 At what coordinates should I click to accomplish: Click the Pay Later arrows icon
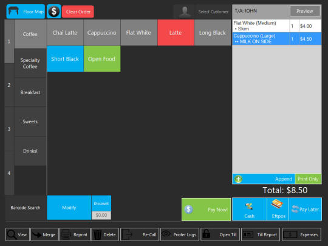pyautogui.click(x=295, y=209)
